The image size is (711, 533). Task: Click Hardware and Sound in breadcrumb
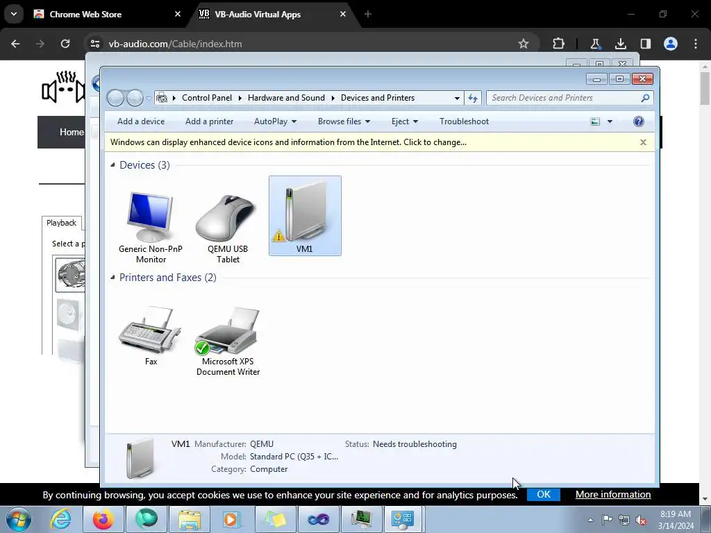(x=286, y=98)
